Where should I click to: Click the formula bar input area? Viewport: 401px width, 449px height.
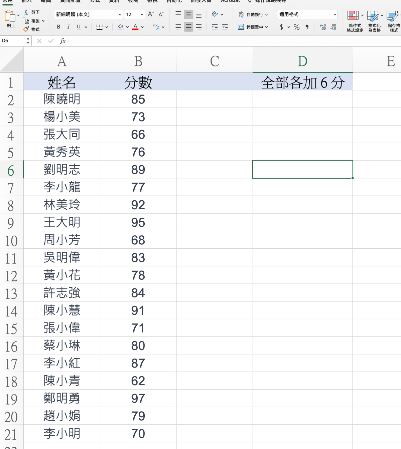[235, 41]
